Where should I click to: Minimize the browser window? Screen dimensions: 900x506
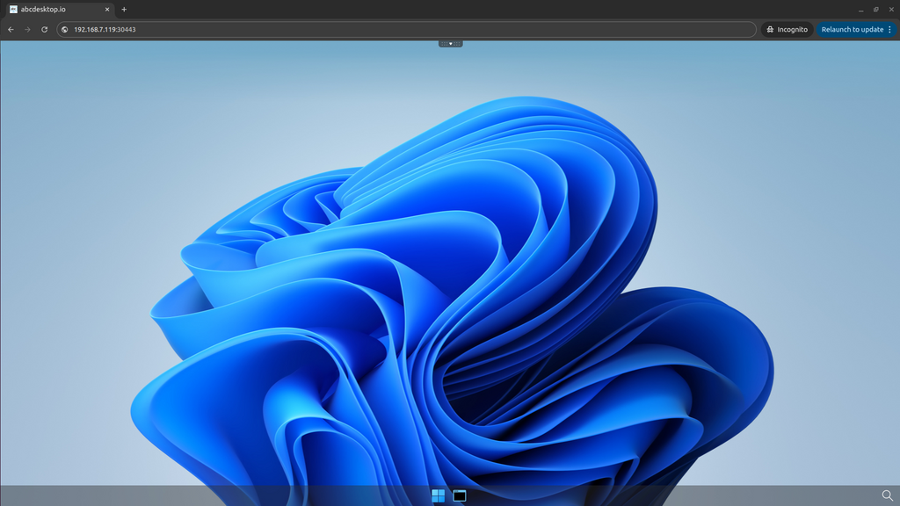[861, 9]
